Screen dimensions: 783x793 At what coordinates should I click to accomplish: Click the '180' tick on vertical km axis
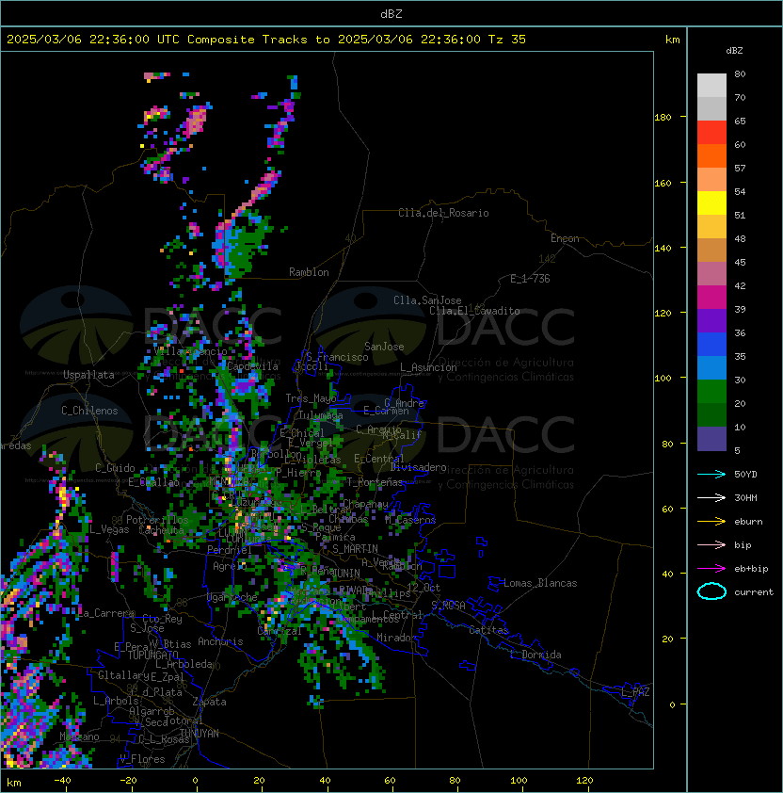(663, 118)
